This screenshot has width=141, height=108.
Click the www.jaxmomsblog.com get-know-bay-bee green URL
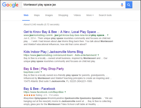coord(65,35)
